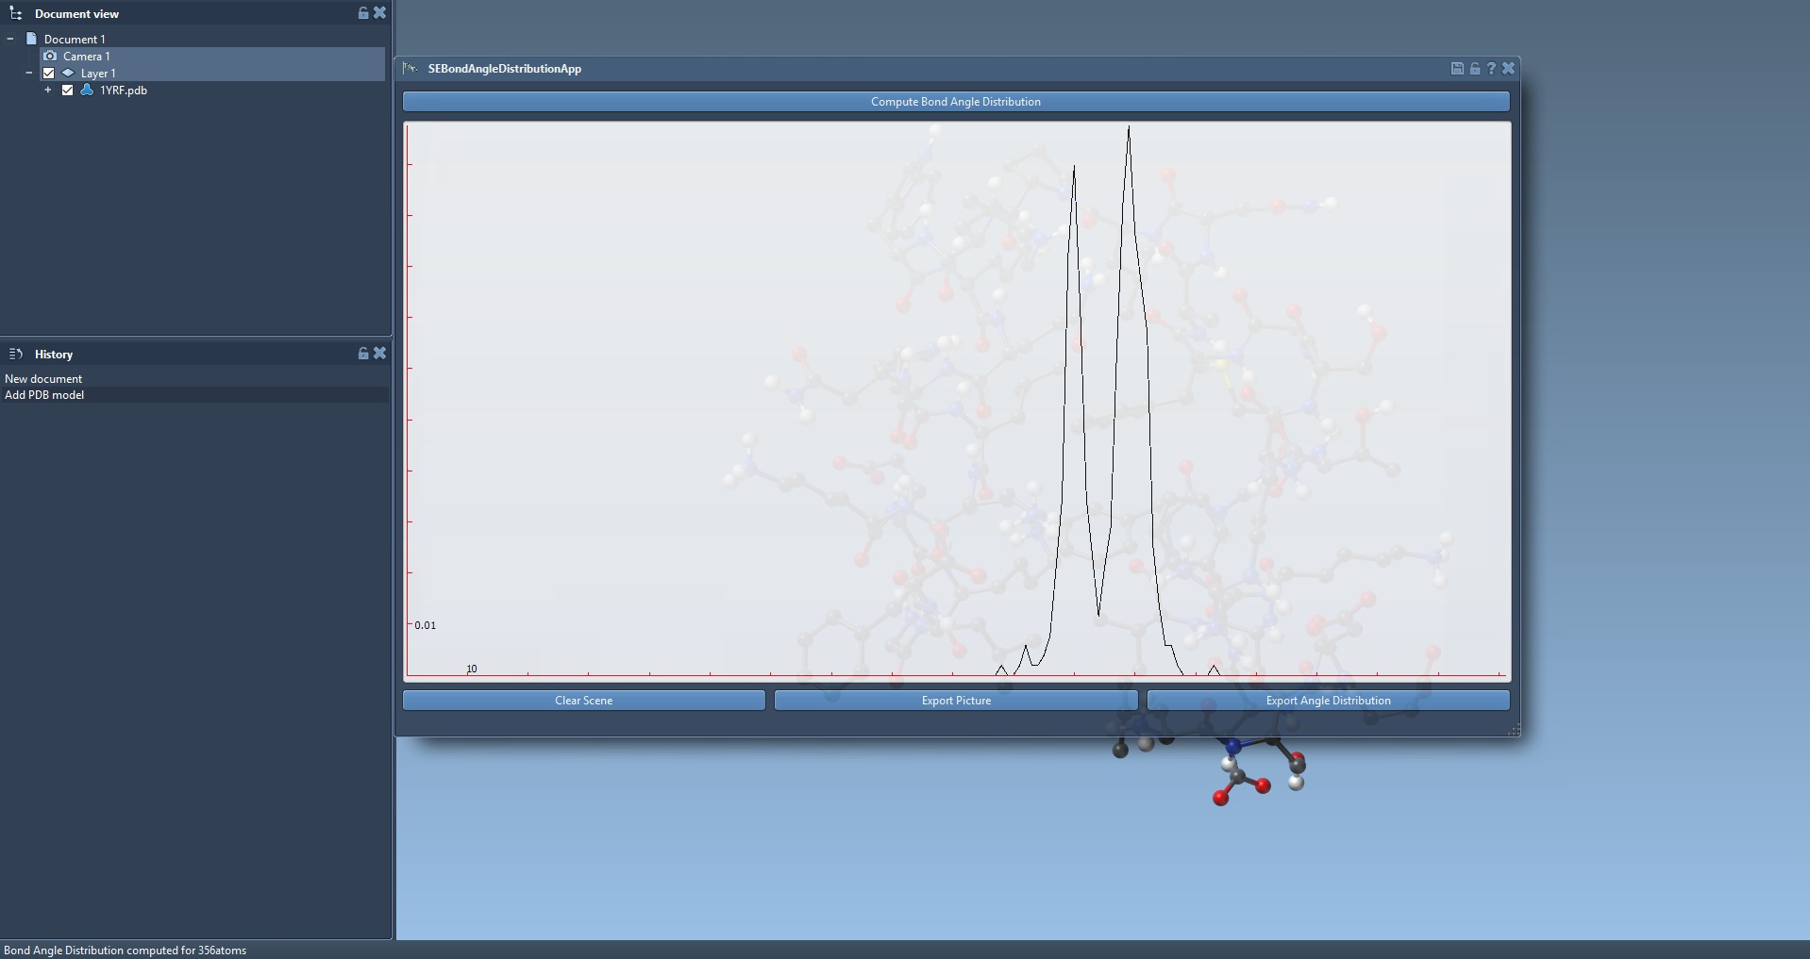Select the Add PDB model history entry
This screenshot has width=1810, height=959.
tap(44, 395)
